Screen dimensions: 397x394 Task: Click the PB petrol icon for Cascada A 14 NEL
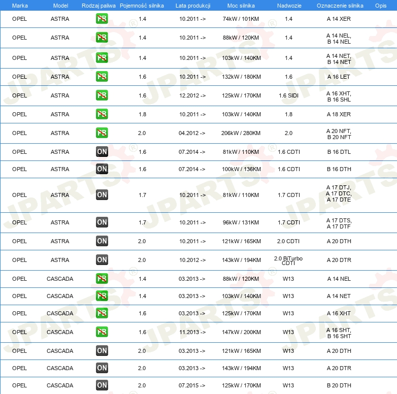pos(102,279)
